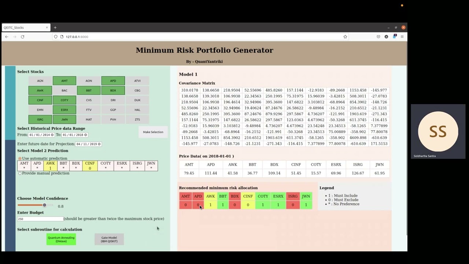Select Use automatic prediction radio button

pos(20,158)
